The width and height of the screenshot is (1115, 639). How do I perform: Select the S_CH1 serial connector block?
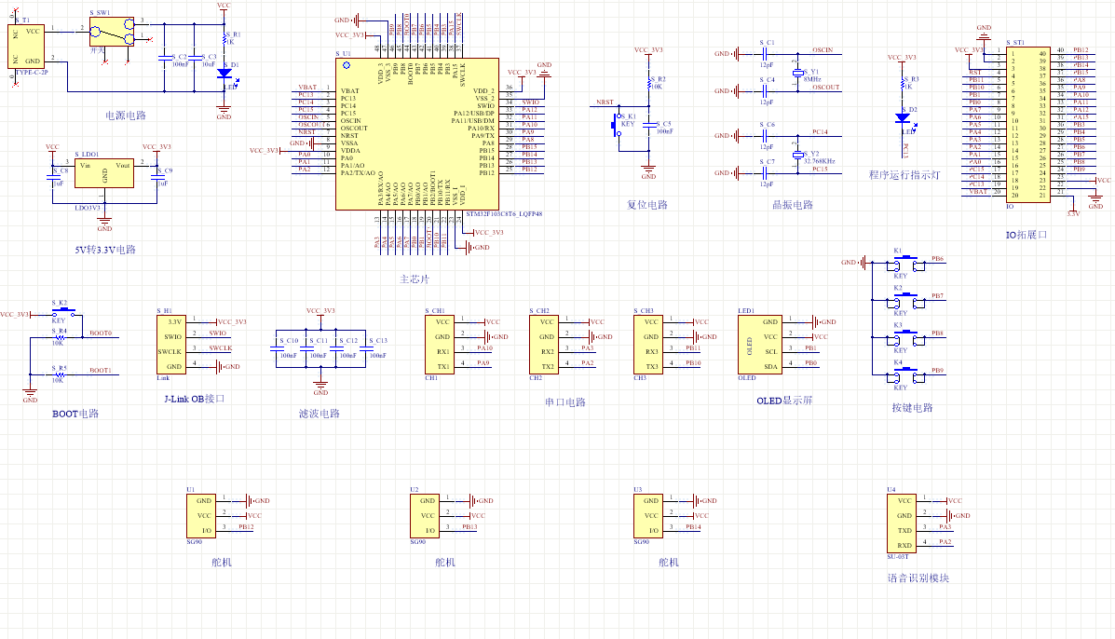(x=441, y=345)
